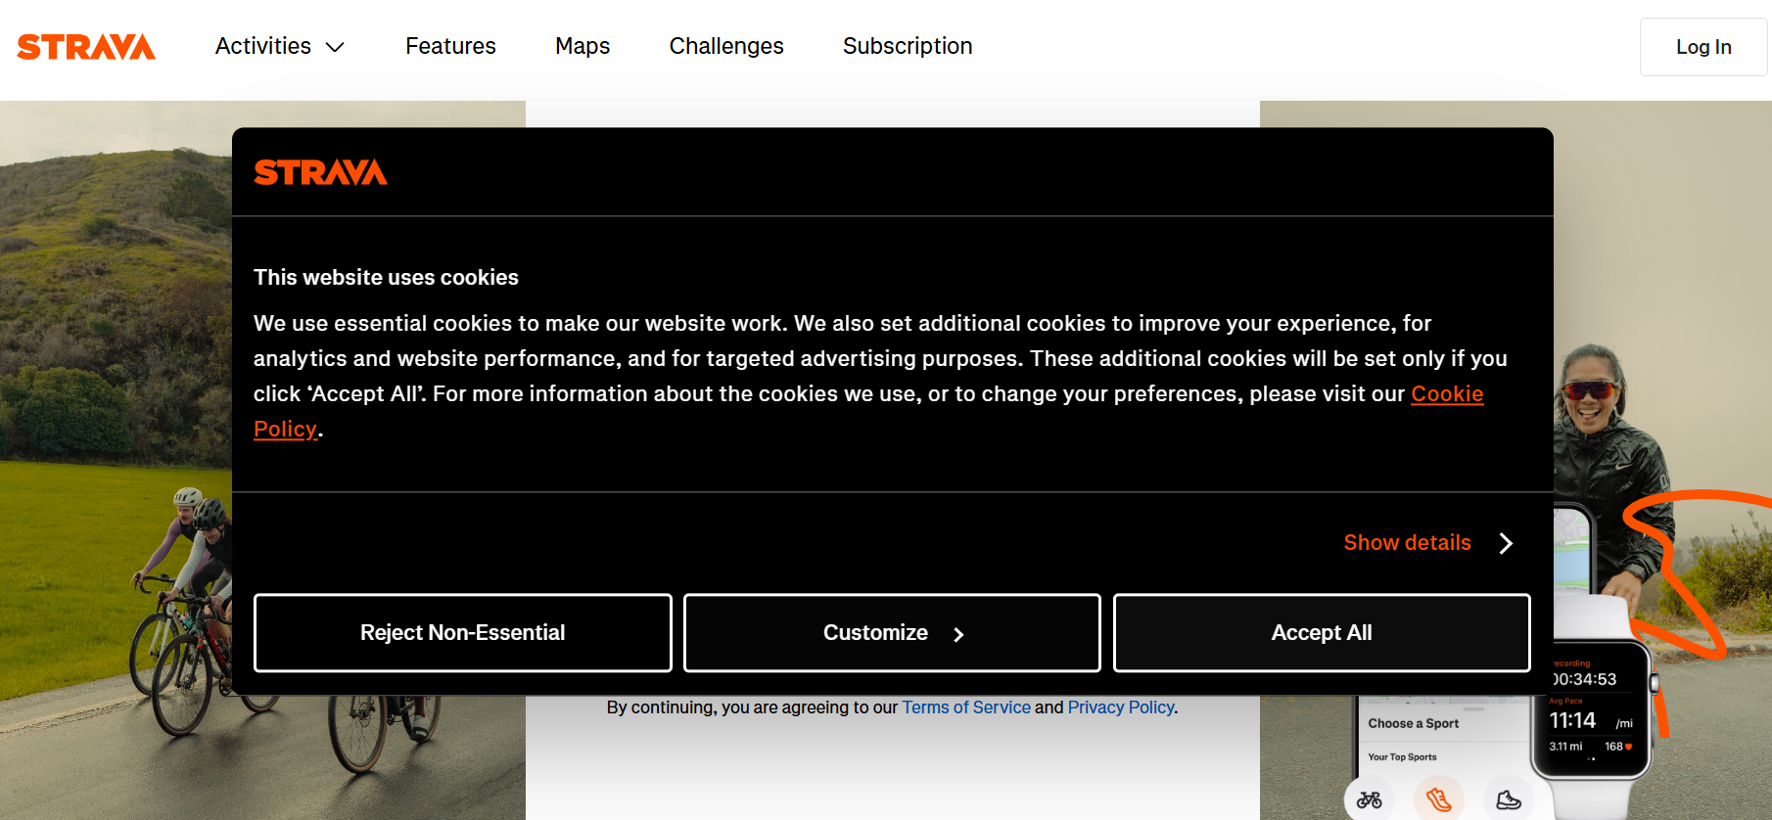
Task: Go to the Maps section
Action: (x=583, y=46)
